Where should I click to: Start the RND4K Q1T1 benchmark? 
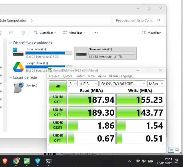click(58, 138)
